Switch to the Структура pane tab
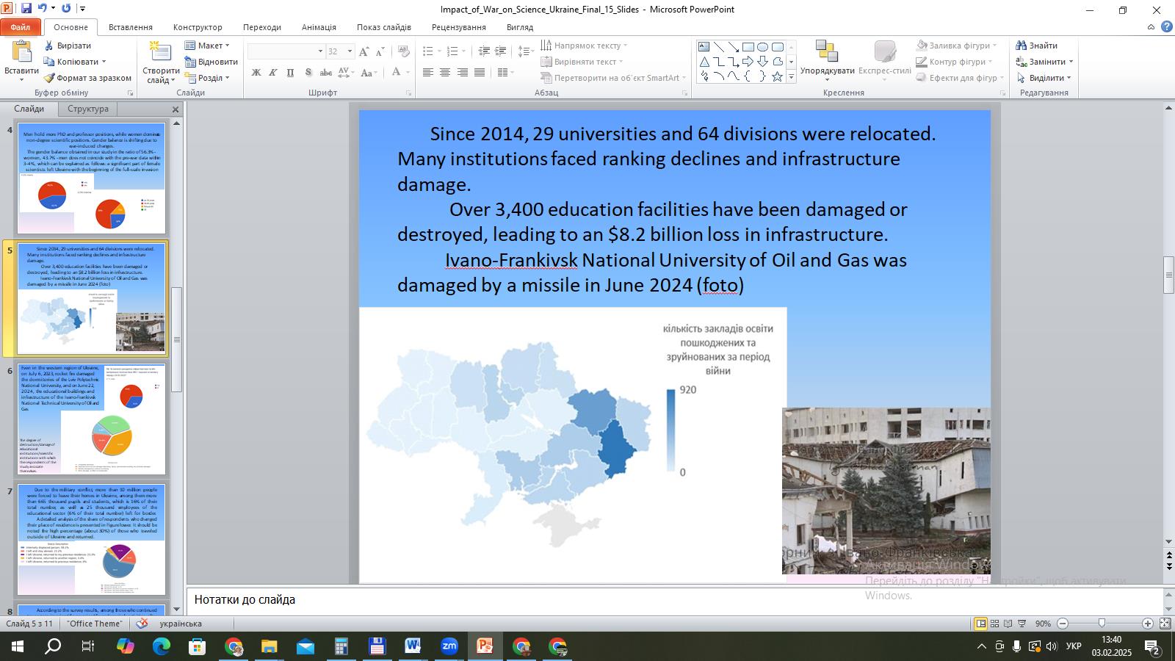The width and height of the screenshot is (1175, 661). click(88, 109)
